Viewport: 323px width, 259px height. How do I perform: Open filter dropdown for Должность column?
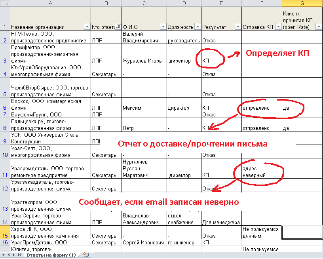pyautogui.click(x=198, y=27)
